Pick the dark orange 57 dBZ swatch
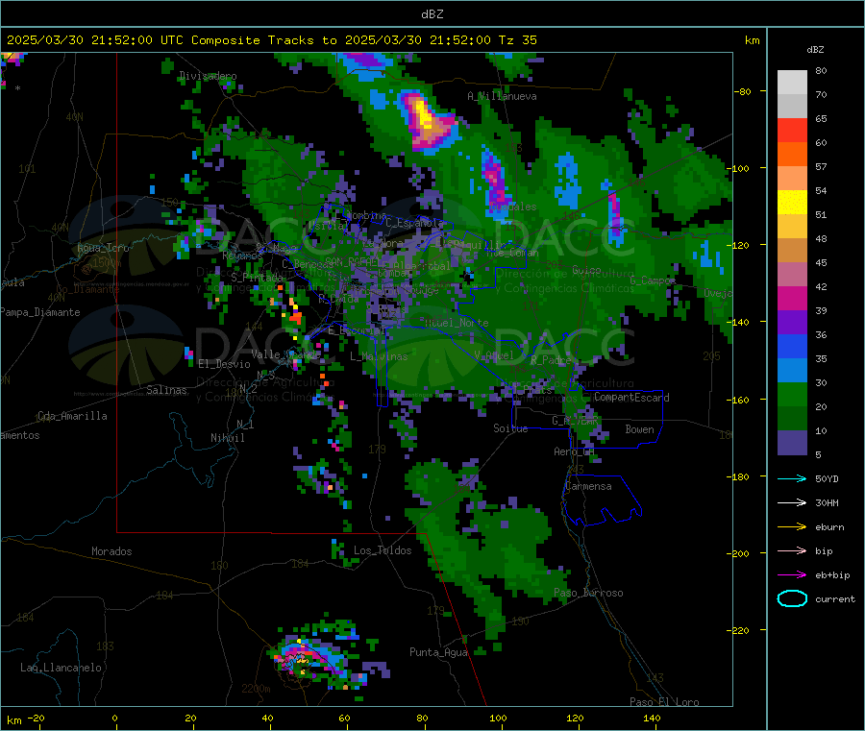The height and width of the screenshot is (731, 865). coord(792,154)
